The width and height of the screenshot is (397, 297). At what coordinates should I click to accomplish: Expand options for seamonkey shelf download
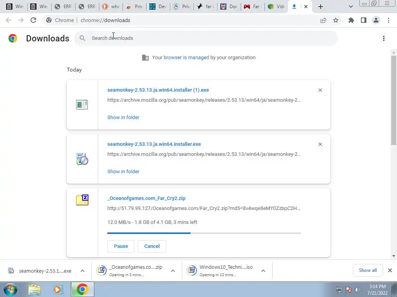click(83, 271)
